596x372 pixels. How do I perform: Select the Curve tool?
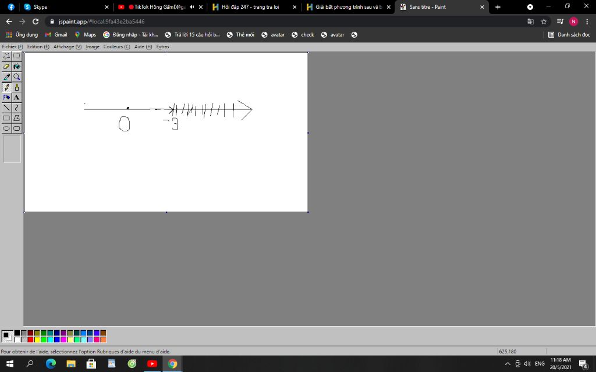(17, 108)
